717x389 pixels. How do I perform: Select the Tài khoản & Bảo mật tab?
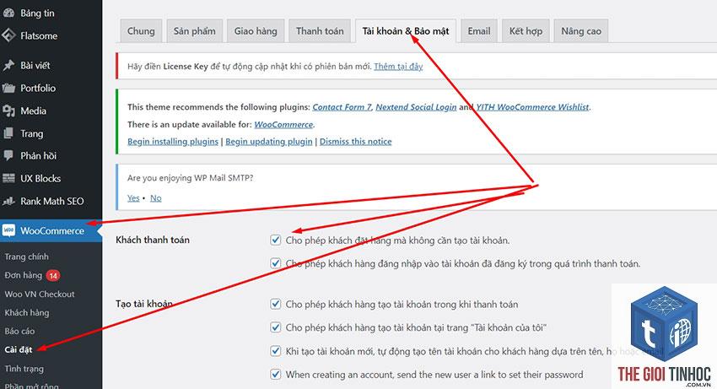click(x=406, y=31)
